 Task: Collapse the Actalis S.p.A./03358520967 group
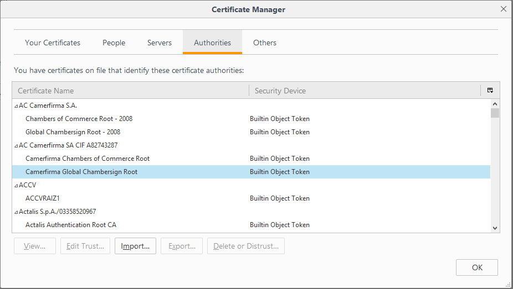coord(16,212)
